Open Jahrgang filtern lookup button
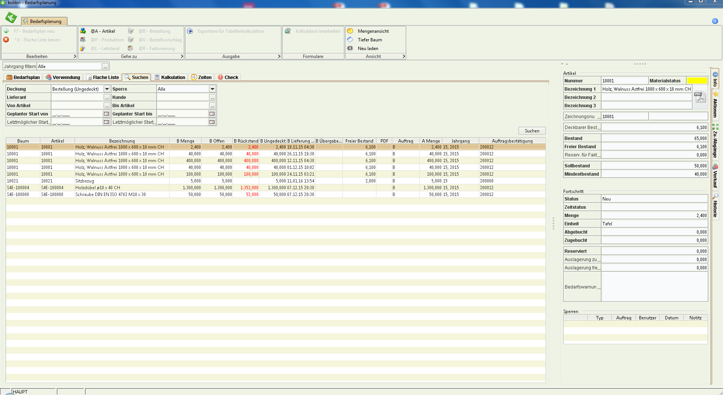The height and width of the screenshot is (395, 723). (105, 67)
